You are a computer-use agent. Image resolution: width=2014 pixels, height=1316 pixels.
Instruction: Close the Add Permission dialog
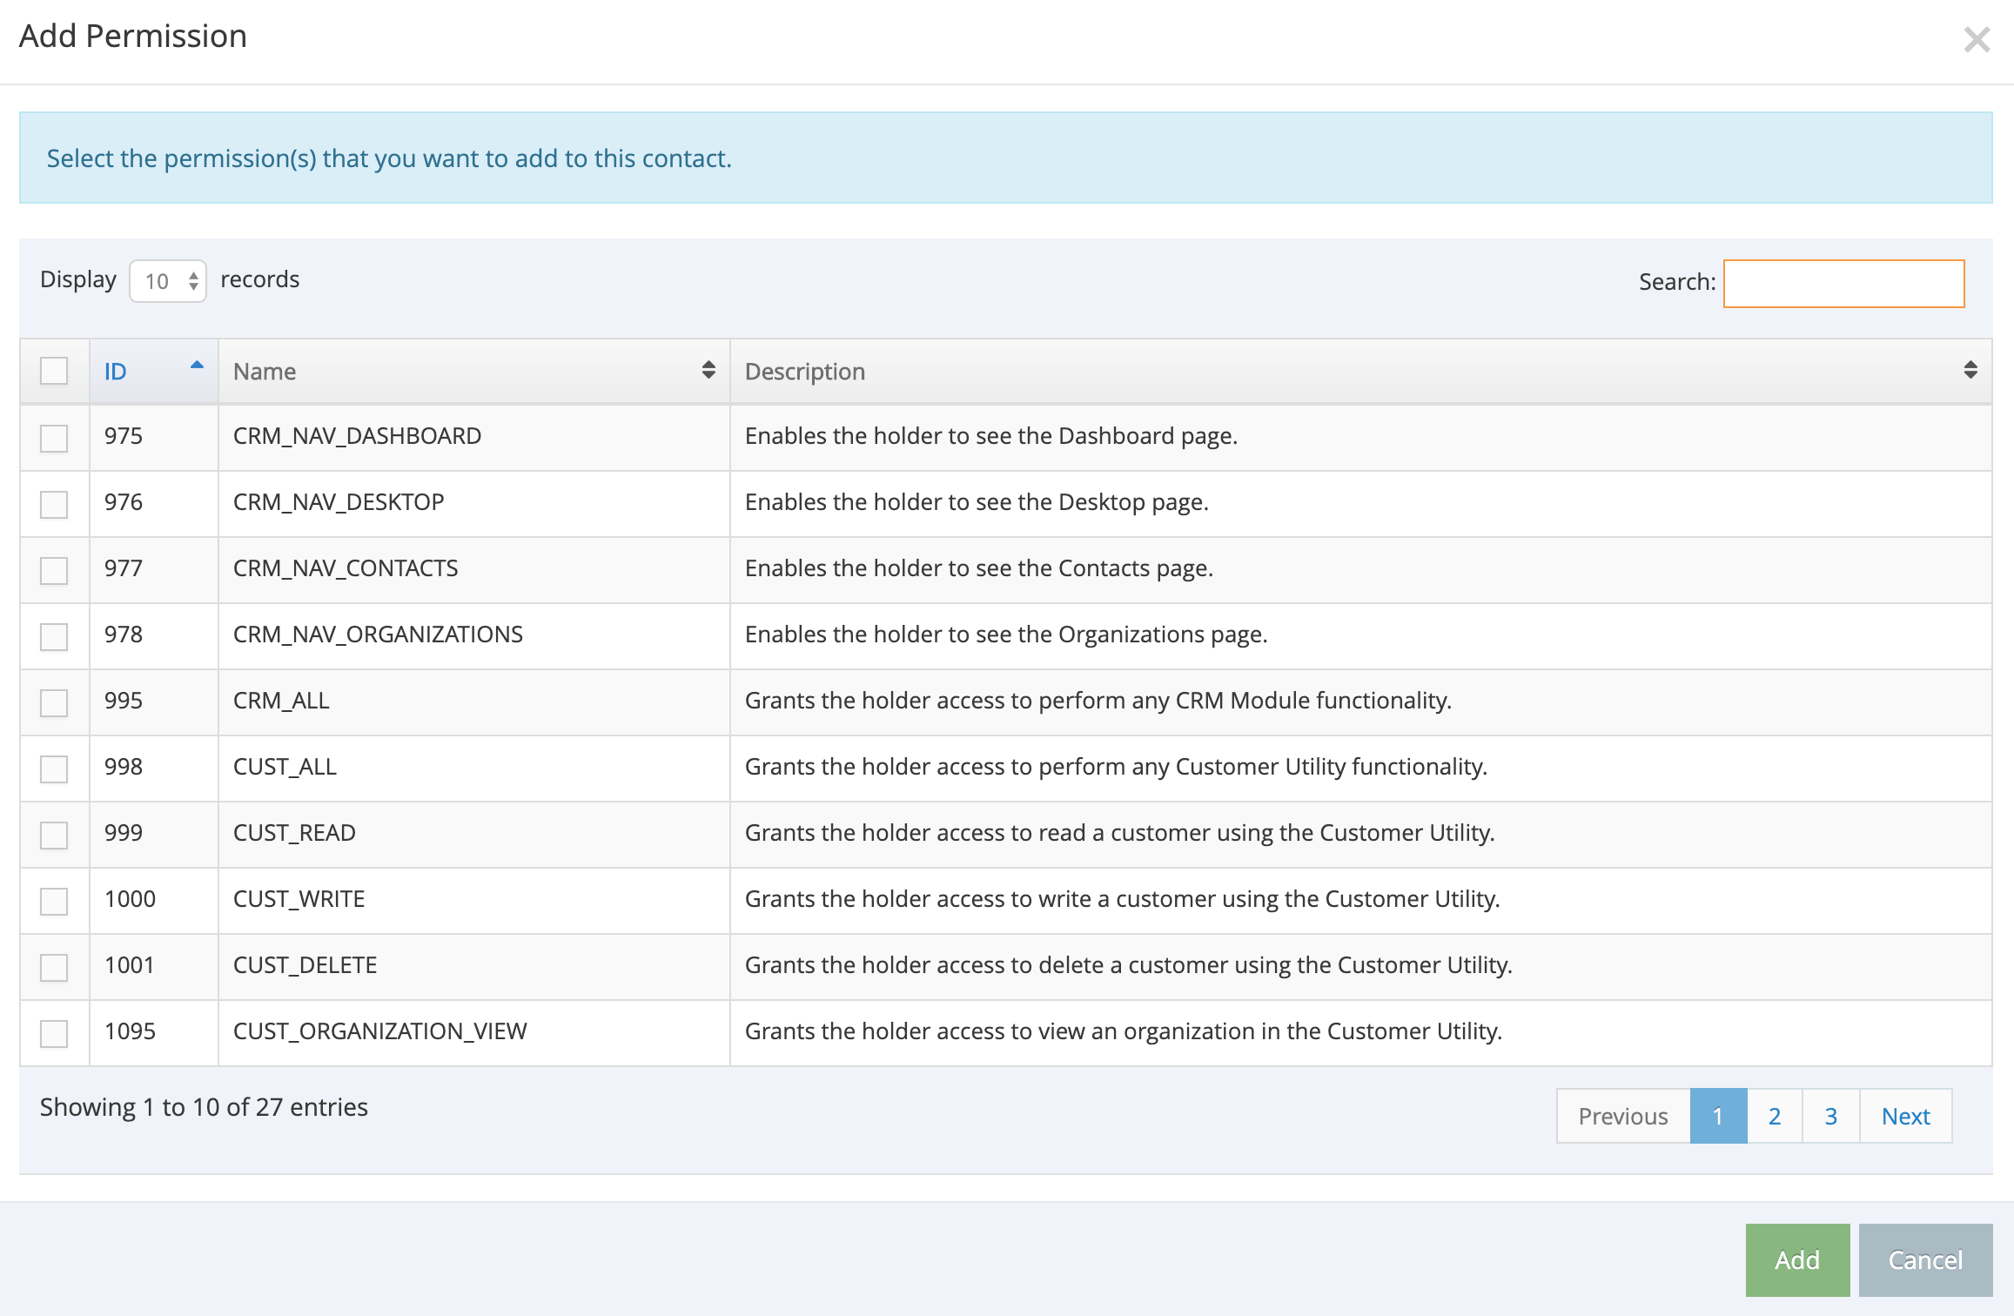click(x=1977, y=38)
